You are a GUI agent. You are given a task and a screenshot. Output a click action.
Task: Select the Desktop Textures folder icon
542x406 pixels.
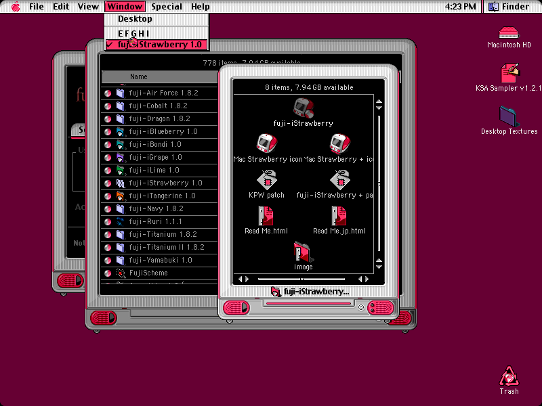[509, 116]
